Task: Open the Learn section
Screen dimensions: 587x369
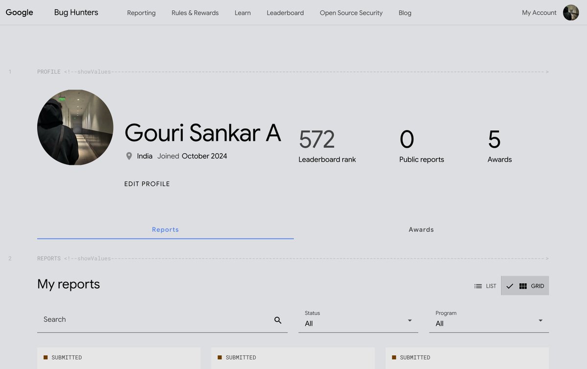Action: 243,13
